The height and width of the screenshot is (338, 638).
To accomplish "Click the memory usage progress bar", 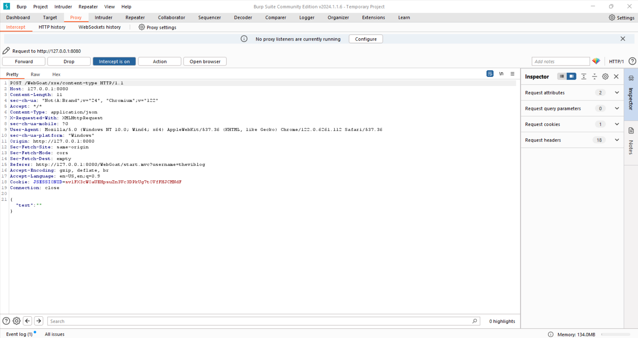I will (615, 334).
